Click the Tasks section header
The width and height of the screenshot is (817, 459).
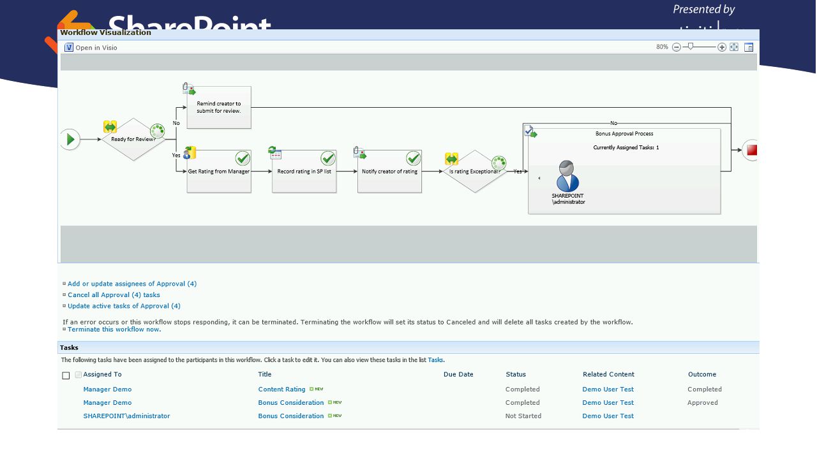tap(69, 347)
